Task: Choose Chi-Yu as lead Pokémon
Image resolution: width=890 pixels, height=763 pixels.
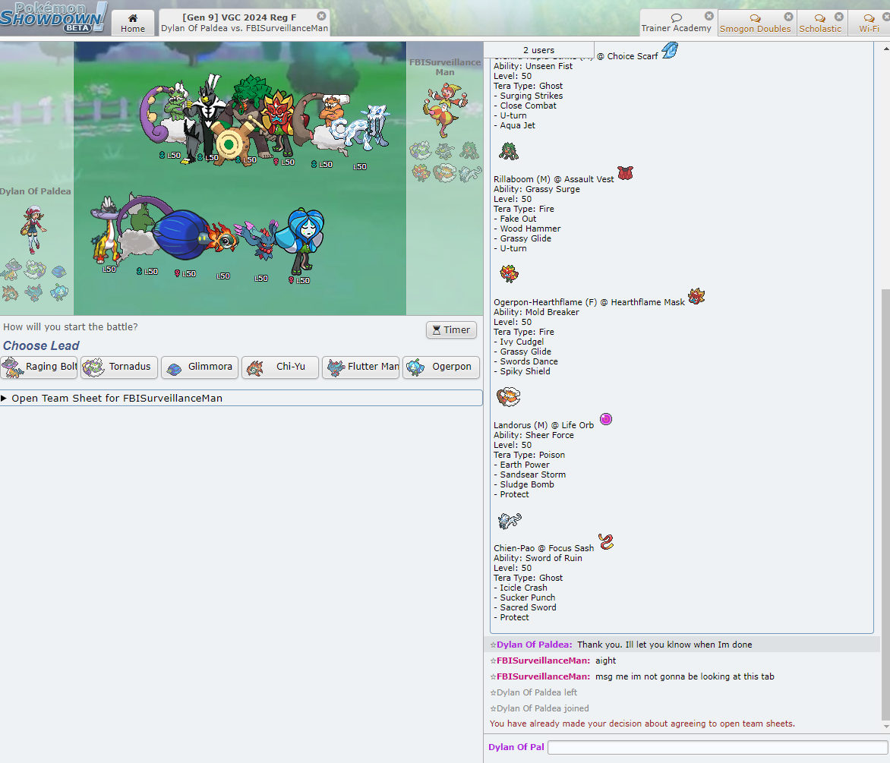Action: click(280, 367)
